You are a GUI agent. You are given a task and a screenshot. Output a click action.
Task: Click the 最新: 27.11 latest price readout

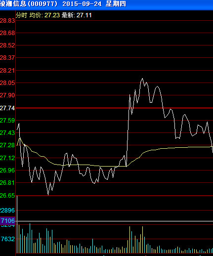point(77,15)
